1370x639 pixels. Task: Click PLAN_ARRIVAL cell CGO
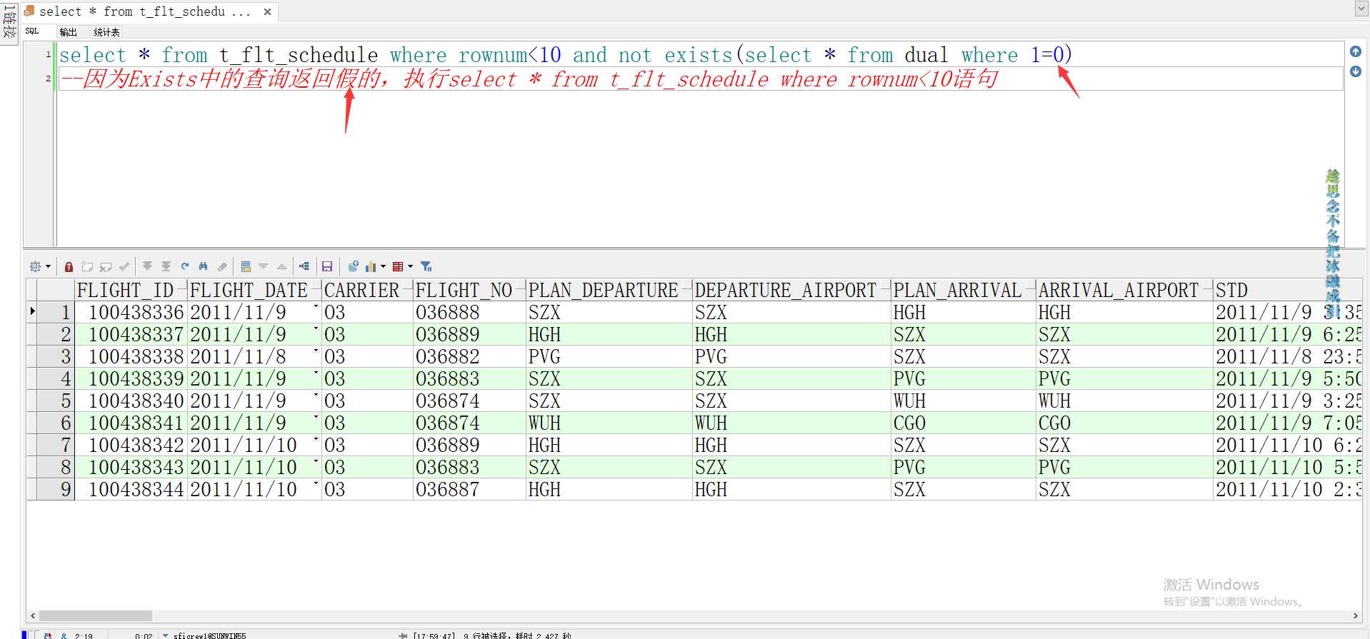[964, 423]
